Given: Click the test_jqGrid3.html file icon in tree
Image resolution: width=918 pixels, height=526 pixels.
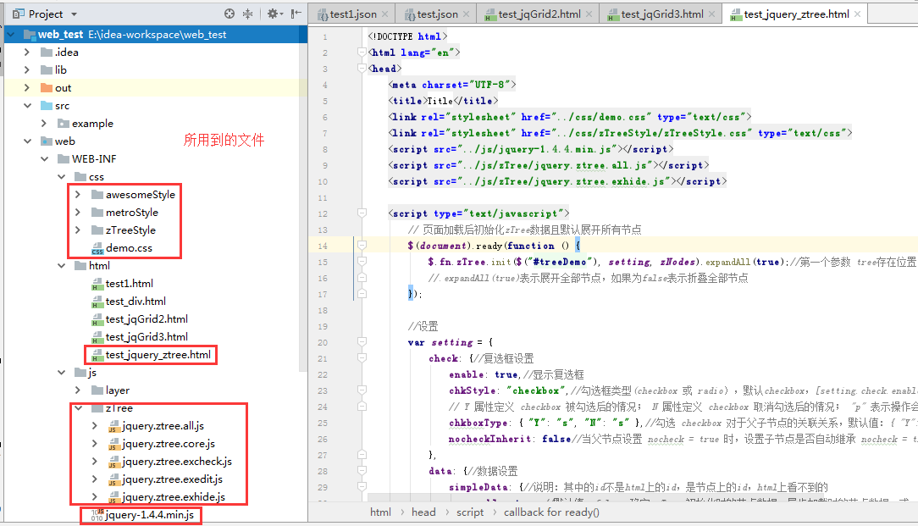Looking at the screenshot, I should 97,337.
